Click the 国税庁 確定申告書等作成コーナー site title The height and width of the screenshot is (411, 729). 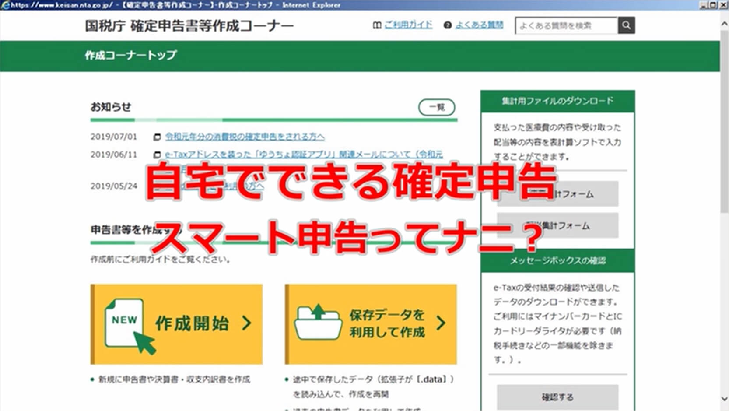click(189, 25)
